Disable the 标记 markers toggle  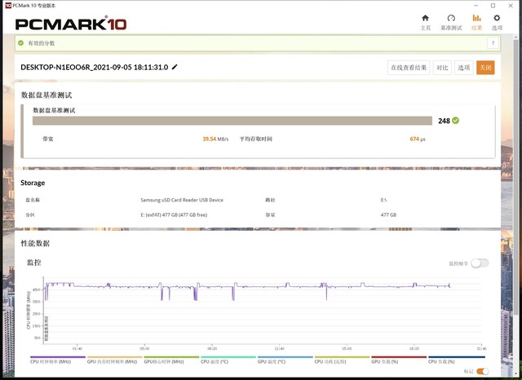click(482, 371)
